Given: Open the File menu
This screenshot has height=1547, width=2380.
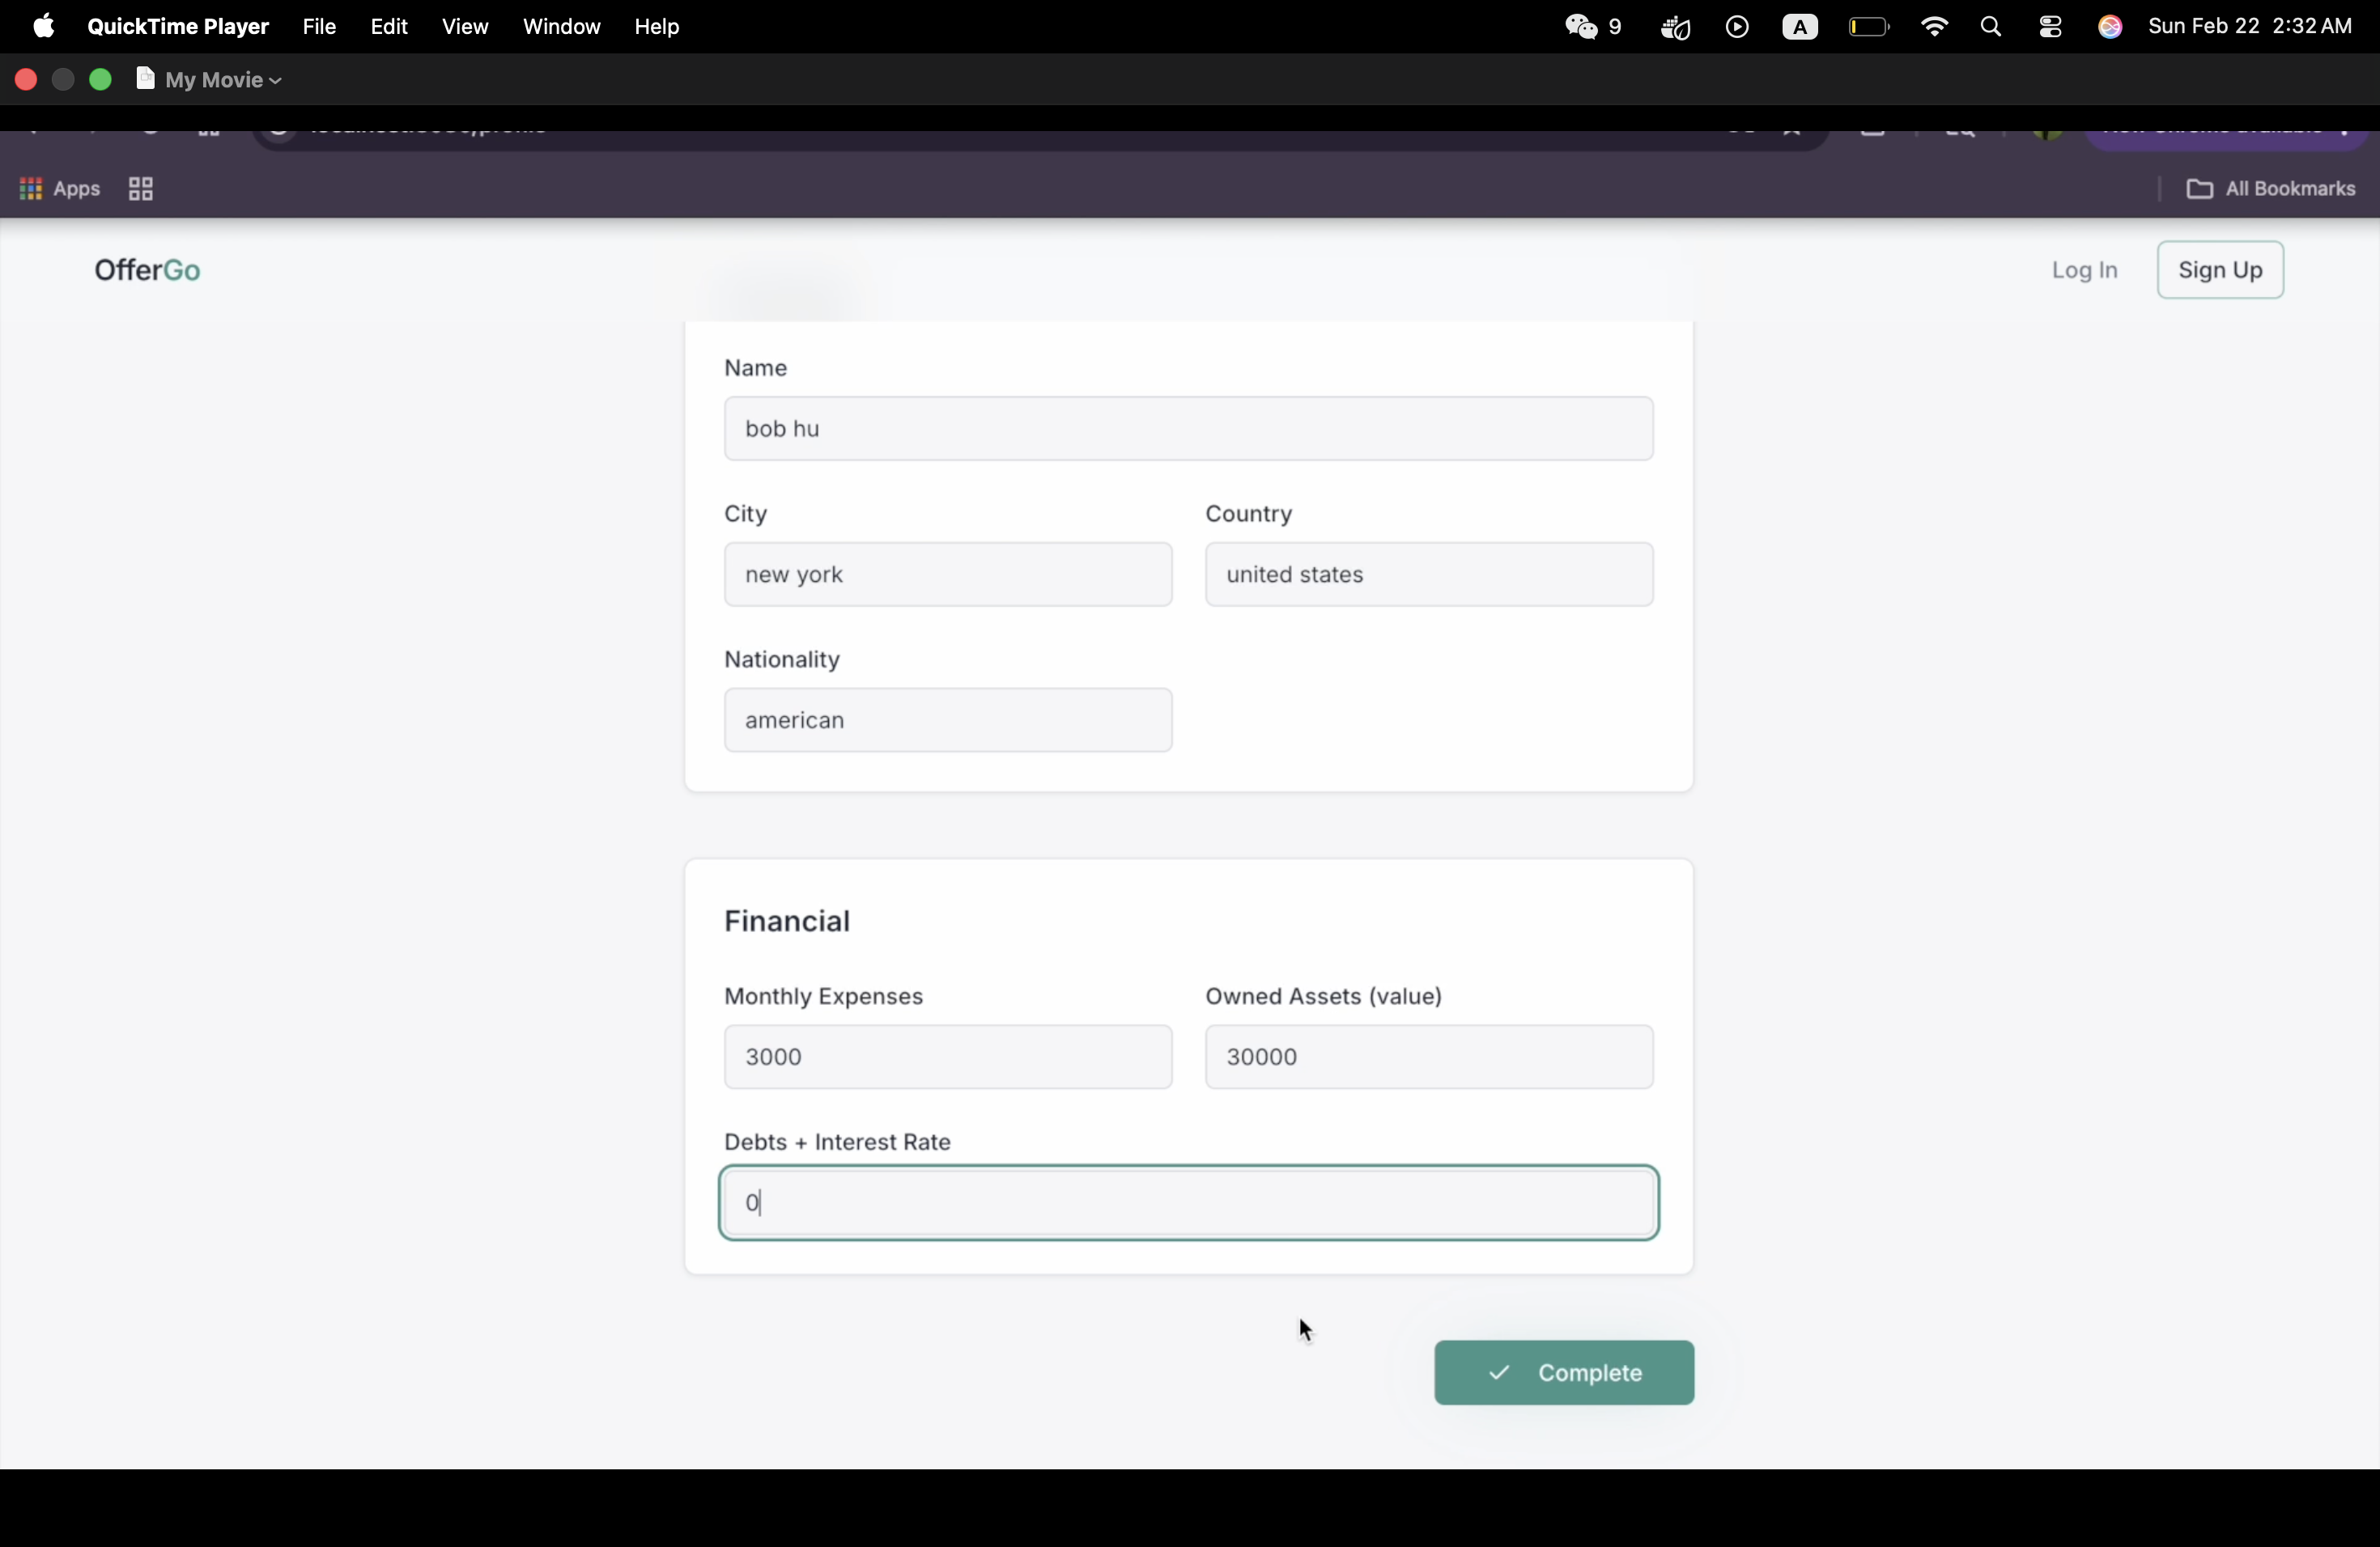Looking at the screenshot, I should (x=319, y=27).
